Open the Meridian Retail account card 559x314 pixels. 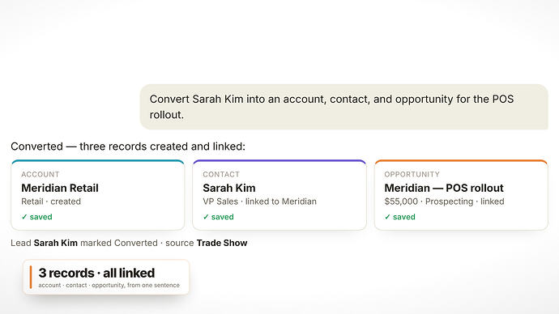click(x=98, y=195)
